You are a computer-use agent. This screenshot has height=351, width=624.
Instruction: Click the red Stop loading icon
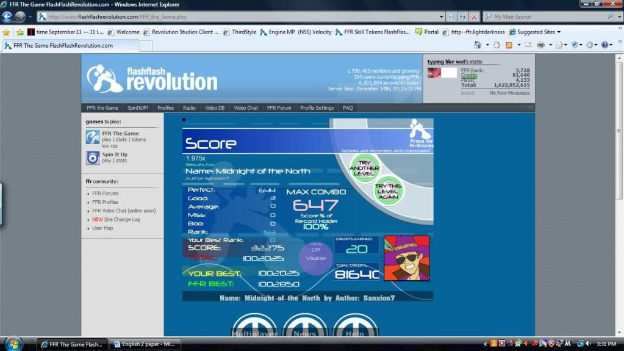(474, 16)
